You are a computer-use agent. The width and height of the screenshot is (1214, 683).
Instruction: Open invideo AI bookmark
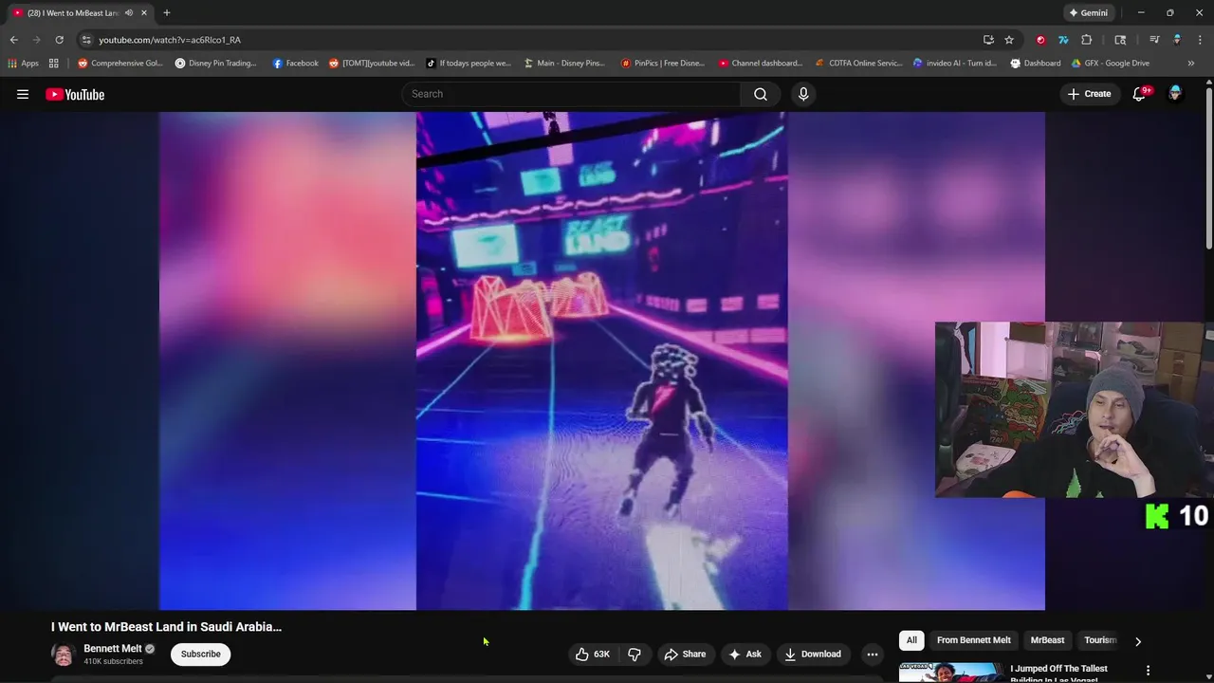955,64
